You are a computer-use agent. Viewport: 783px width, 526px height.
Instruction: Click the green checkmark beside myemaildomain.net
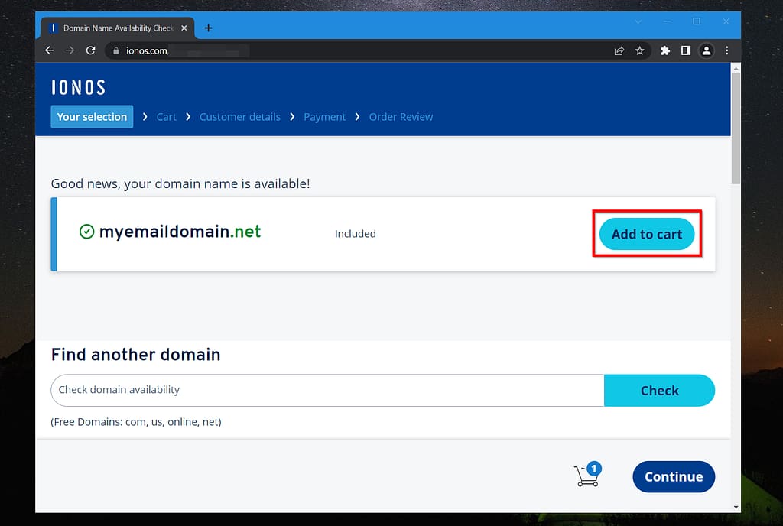pos(86,232)
